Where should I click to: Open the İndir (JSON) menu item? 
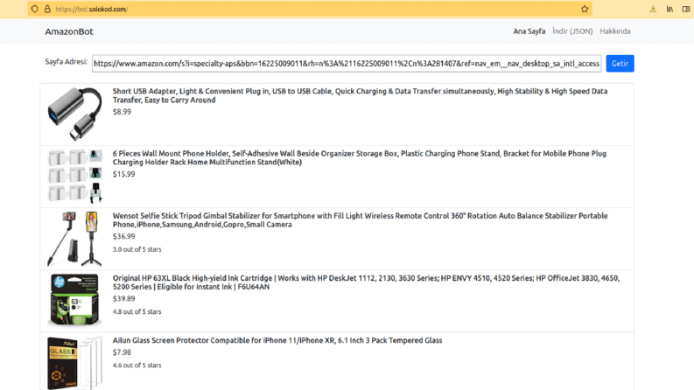(x=572, y=31)
